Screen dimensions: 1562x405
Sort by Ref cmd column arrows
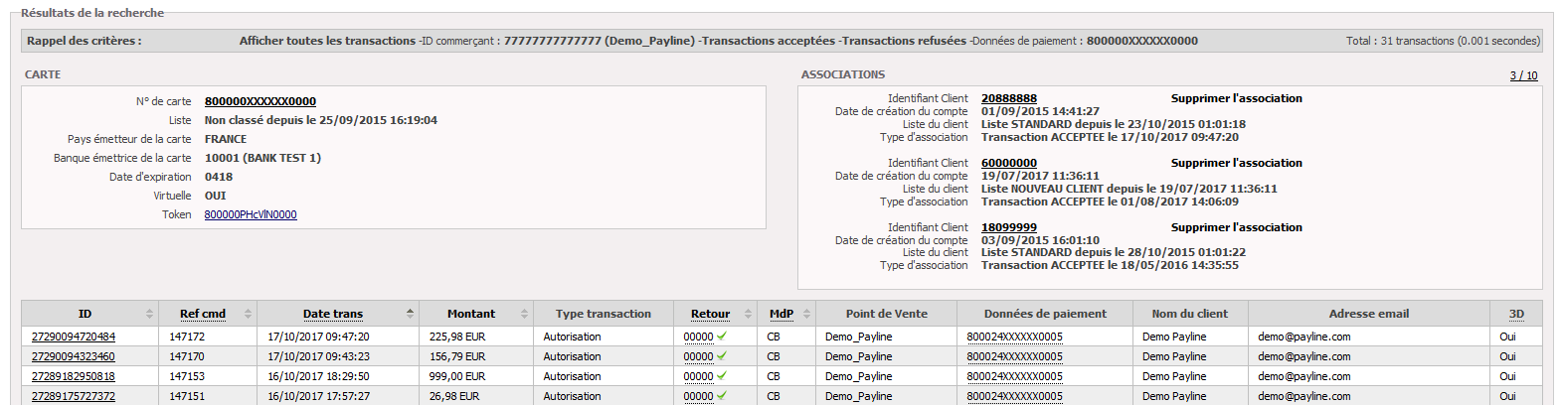click(248, 314)
